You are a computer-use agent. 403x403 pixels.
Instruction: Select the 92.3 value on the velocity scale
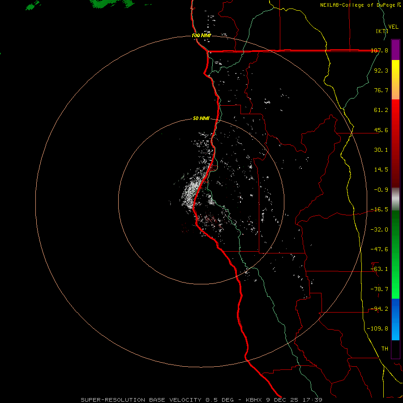[x=381, y=70]
